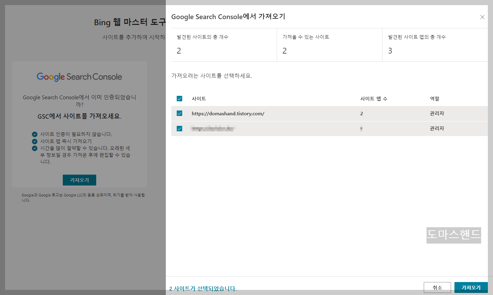The height and width of the screenshot is (295, 493).
Task: Click 관리자 role in domashand row
Action: pos(437,114)
